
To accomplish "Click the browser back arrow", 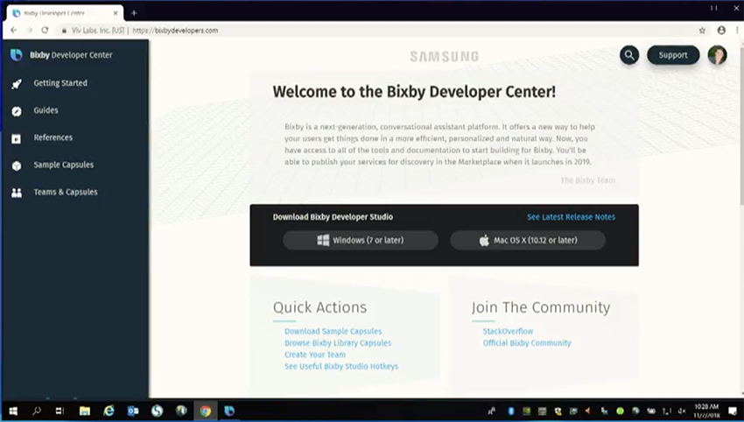I will click(14, 30).
